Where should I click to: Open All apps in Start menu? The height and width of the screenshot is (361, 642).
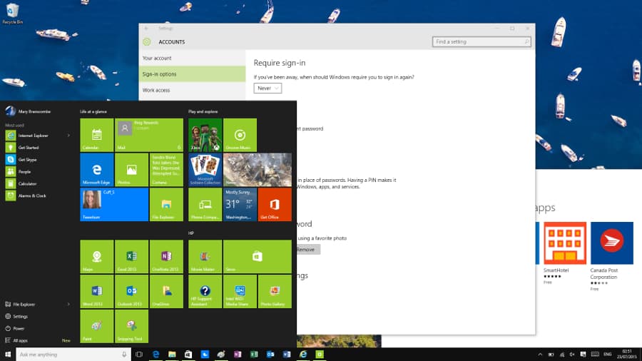click(20, 340)
